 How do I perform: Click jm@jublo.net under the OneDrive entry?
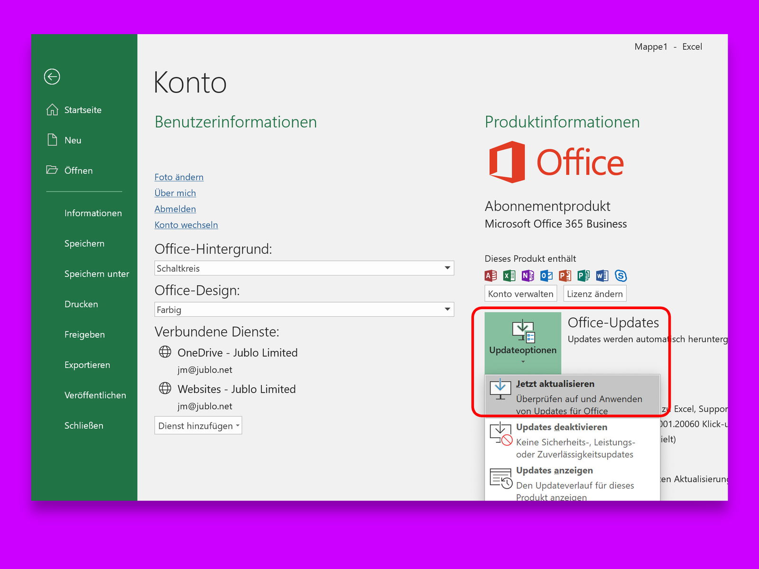tap(205, 370)
